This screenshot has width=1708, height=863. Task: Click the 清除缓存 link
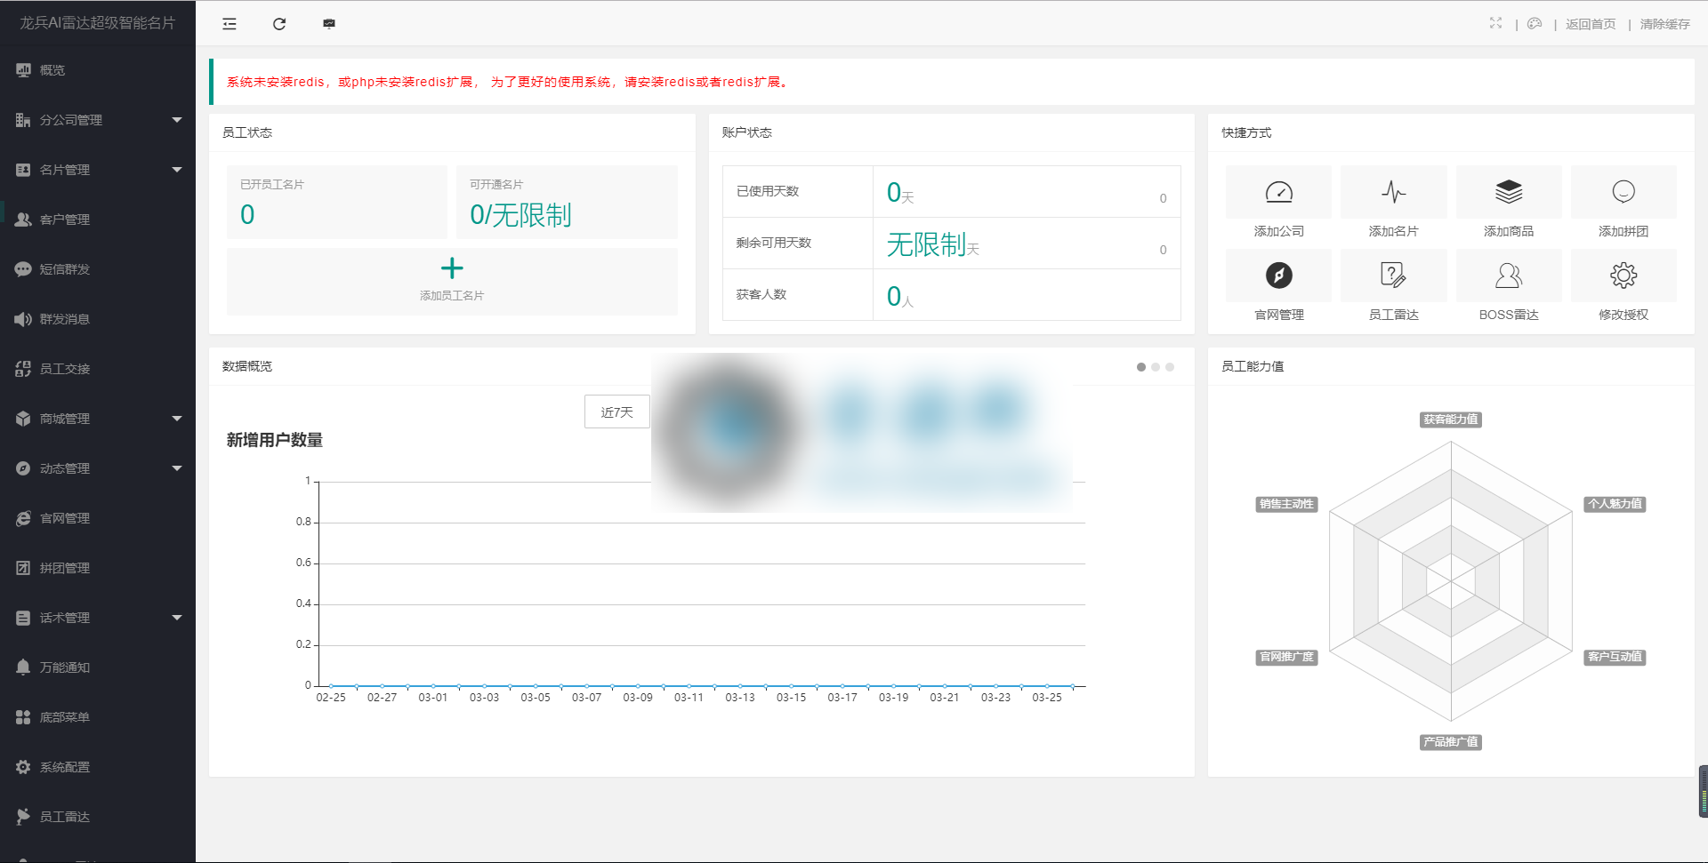1665,24
